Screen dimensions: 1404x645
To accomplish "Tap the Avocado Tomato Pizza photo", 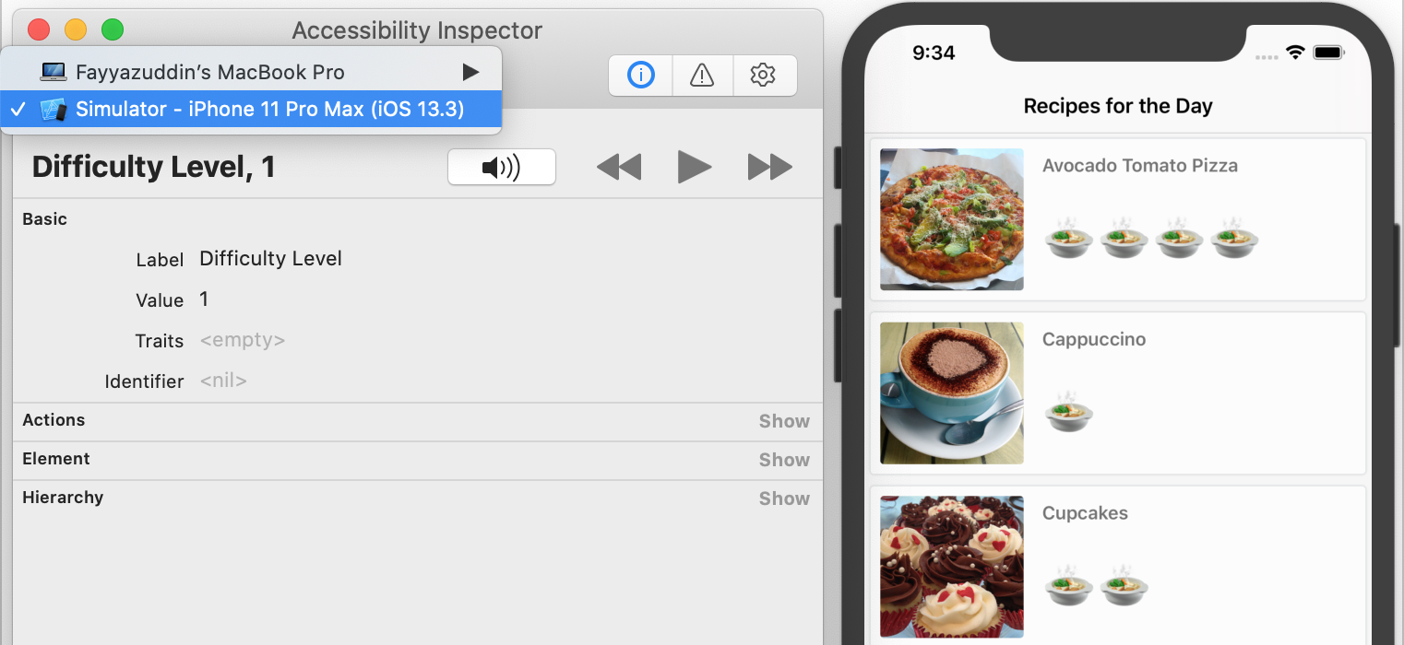I will [x=952, y=219].
